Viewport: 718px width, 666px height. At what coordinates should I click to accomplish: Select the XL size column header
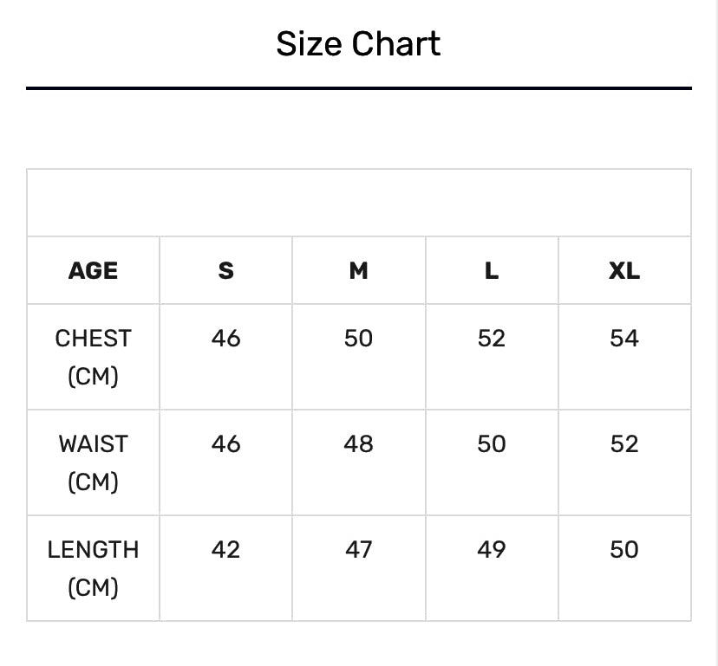(x=623, y=271)
